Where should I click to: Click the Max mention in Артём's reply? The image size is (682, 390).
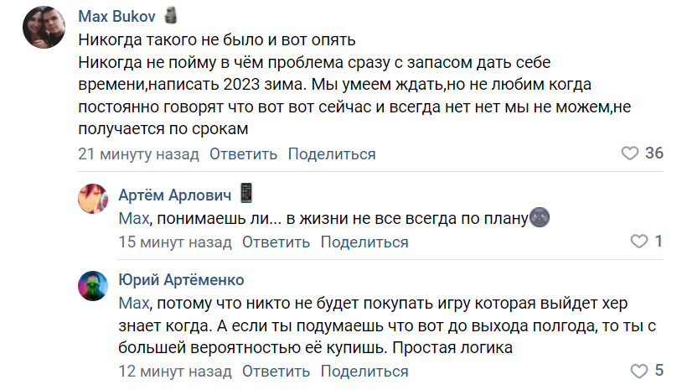134,219
